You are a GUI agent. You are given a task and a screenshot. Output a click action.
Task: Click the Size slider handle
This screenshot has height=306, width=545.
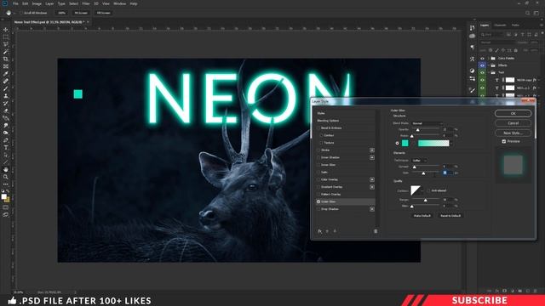(x=423, y=173)
